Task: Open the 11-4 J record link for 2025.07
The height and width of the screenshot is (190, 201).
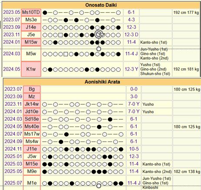Action: 134,183
